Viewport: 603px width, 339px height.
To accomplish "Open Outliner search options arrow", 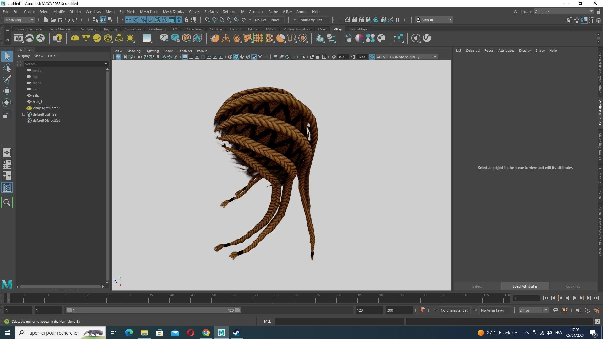I will 106,64.
